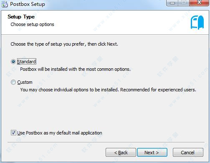This screenshot has height=163, width=210.
Task: Cancel the Postbox setup
Action: pyautogui.click(x=188, y=153)
